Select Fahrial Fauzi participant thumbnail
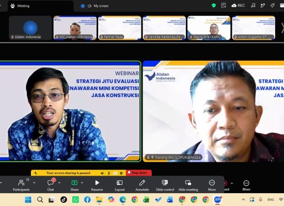Screen dimensions: 284x206 pos(120,28)
